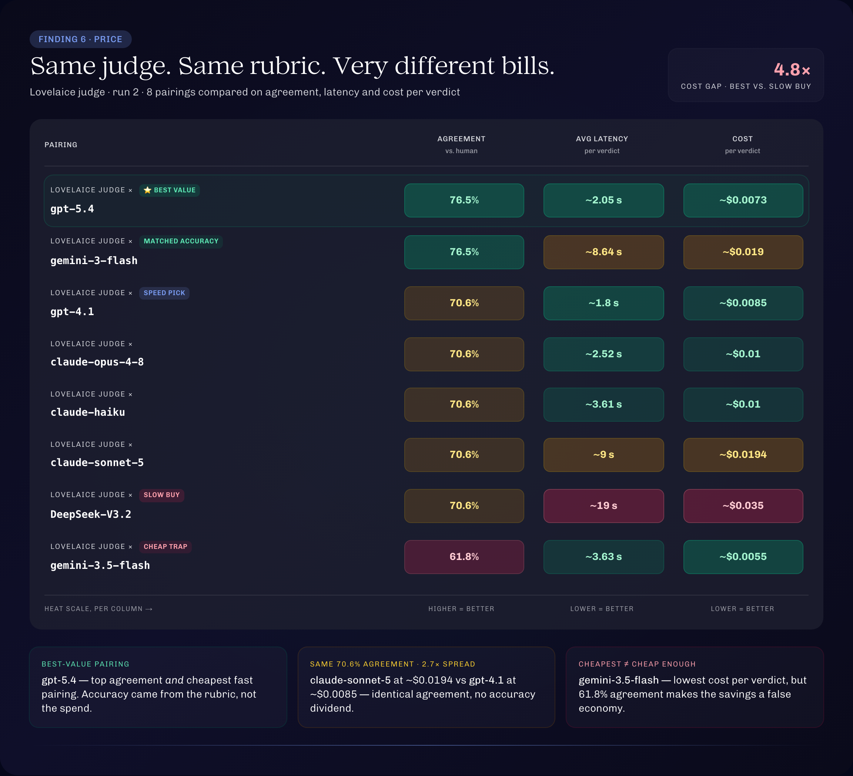Click the 4.8× cost gap figure
This screenshot has height=776, width=853.
tap(792, 70)
